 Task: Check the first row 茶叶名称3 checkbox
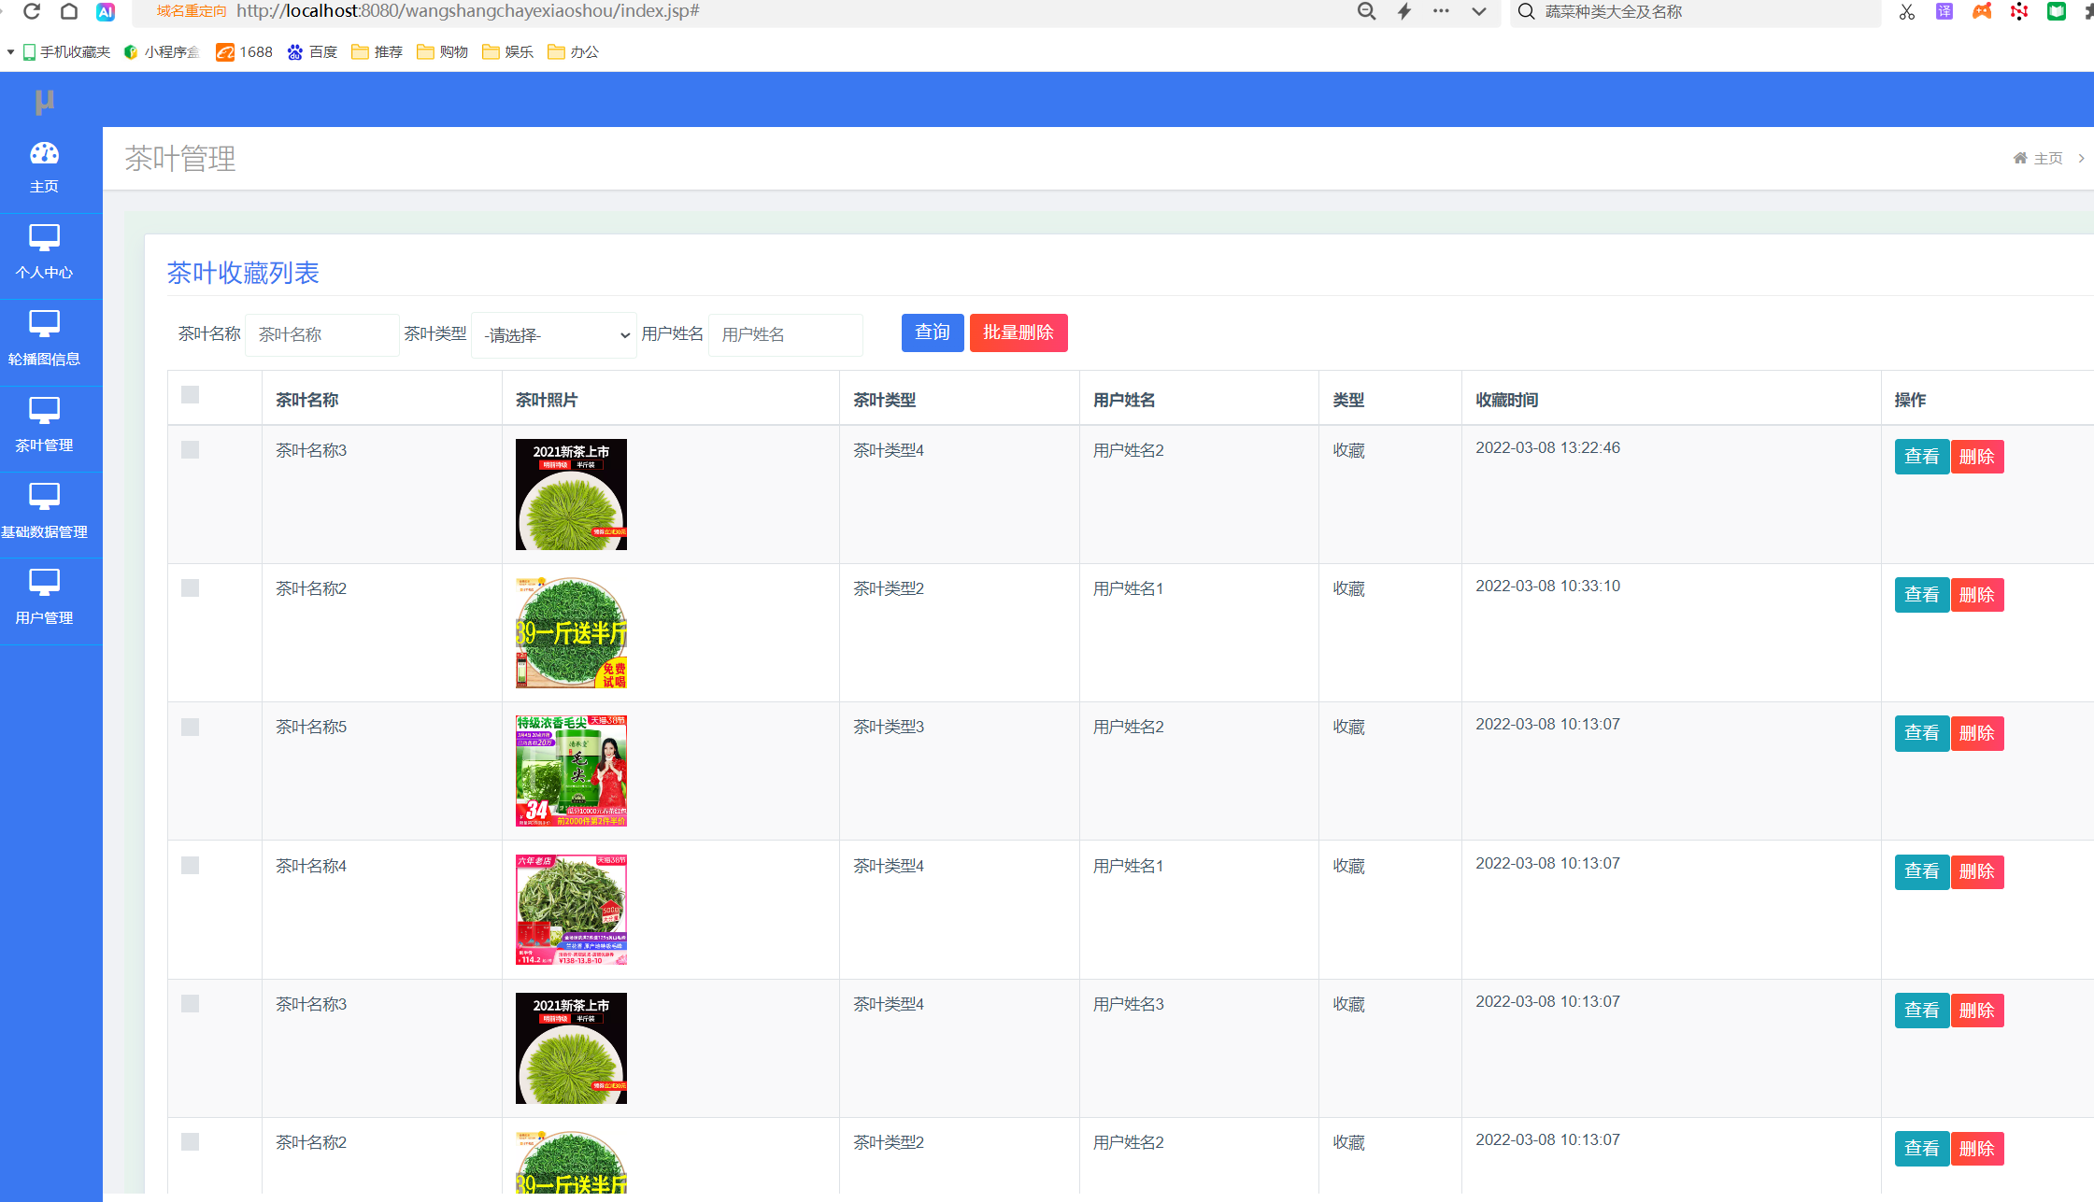(191, 450)
